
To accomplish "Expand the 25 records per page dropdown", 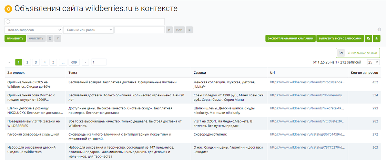I will pos(373,62).
